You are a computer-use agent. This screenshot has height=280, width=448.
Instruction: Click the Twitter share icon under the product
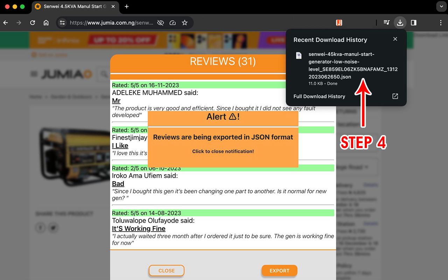(x=53, y=227)
